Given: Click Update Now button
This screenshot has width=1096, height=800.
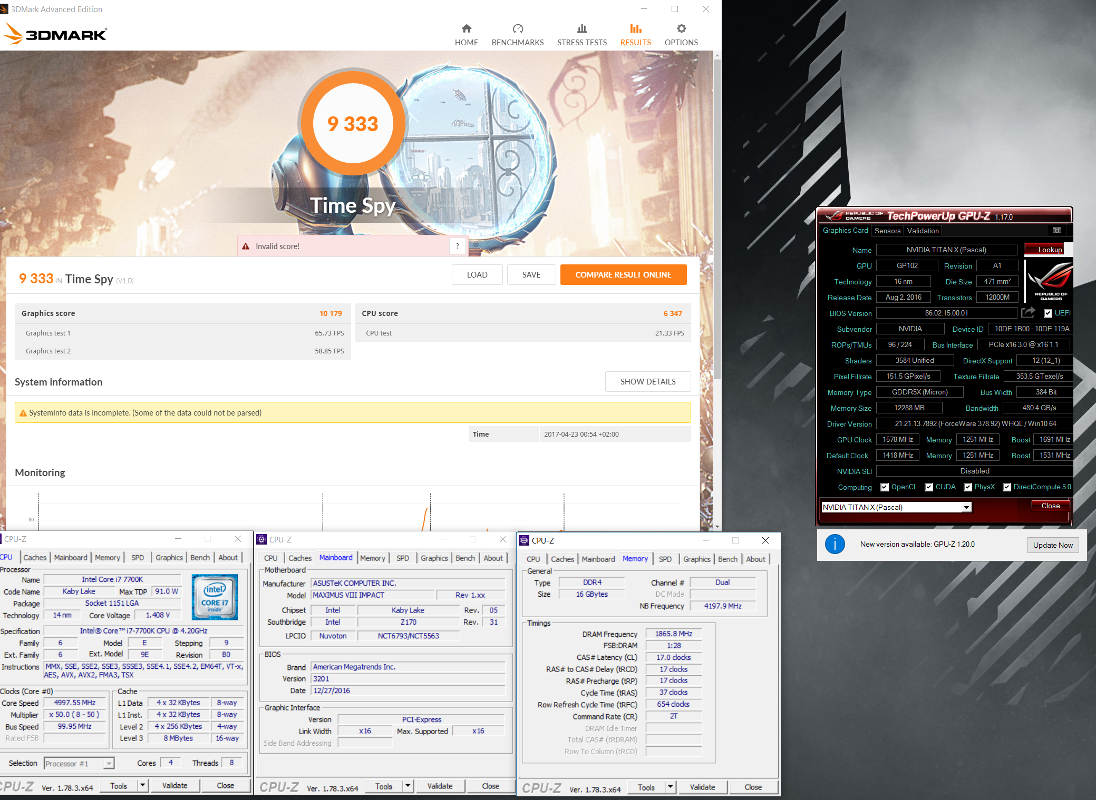Looking at the screenshot, I should point(1053,545).
